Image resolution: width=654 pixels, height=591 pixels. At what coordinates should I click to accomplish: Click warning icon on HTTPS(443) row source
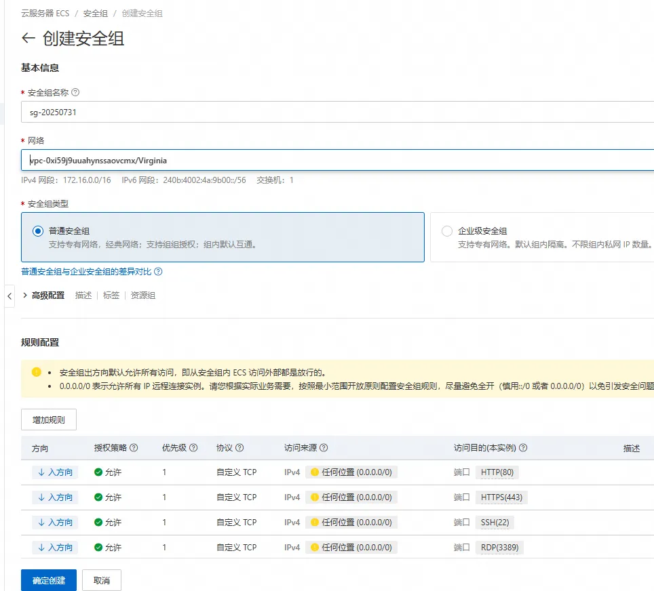(x=315, y=497)
